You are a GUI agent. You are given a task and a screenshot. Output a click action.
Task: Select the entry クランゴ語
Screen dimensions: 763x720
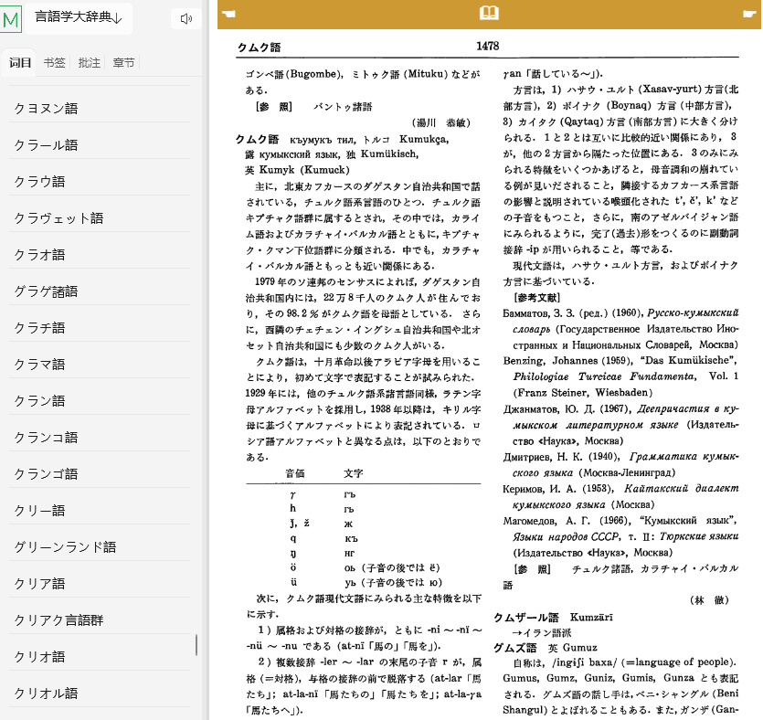(x=100, y=474)
